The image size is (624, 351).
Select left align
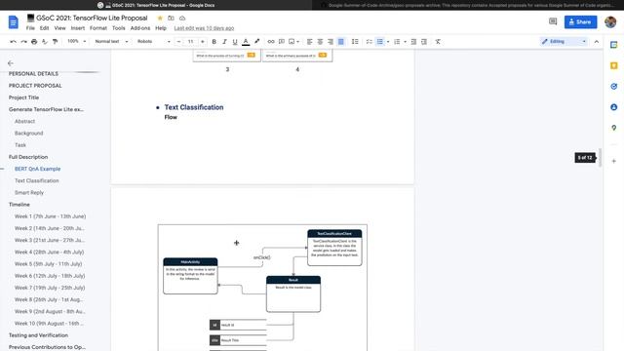pyautogui.click(x=310, y=41)
